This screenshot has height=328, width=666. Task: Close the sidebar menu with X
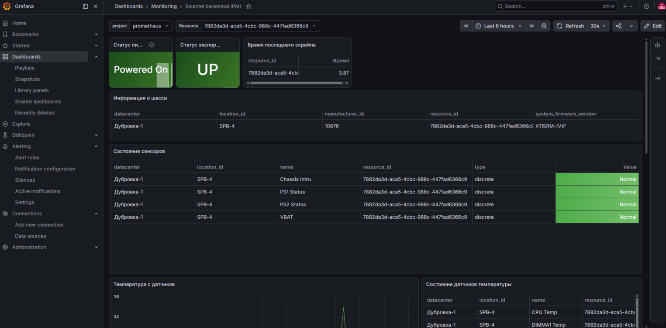click(96, 6)
